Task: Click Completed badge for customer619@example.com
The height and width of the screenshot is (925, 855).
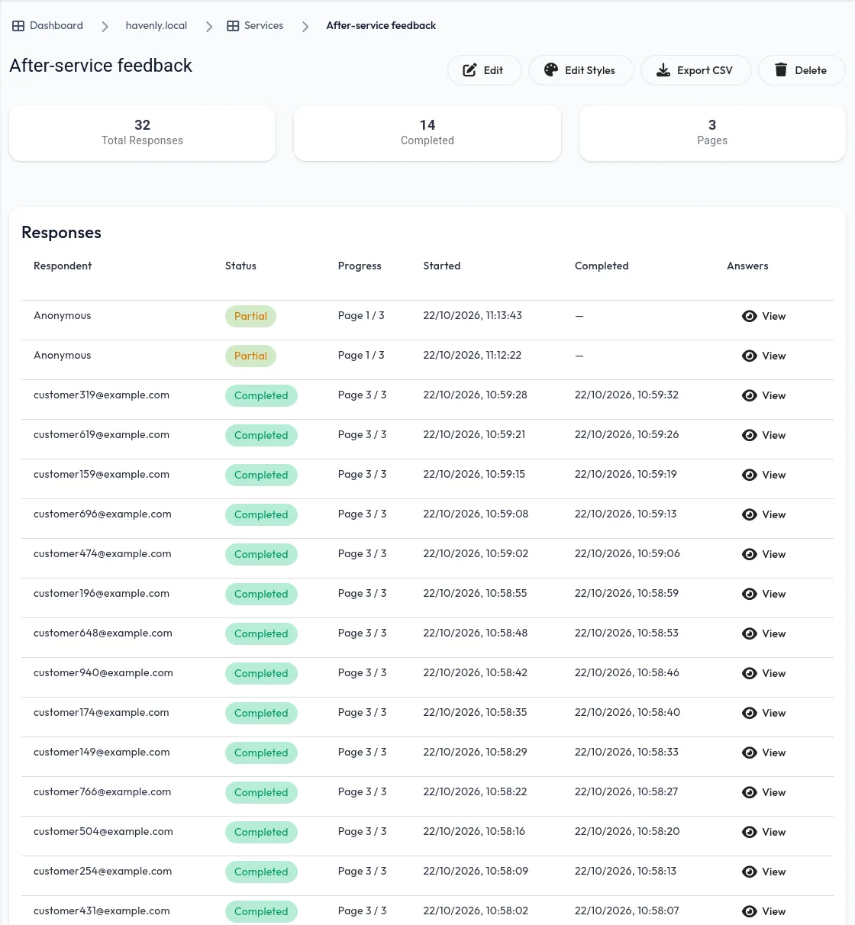Action: 261,435
